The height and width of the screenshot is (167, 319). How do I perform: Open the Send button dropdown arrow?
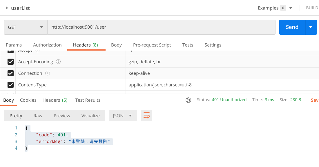point(311,27)
